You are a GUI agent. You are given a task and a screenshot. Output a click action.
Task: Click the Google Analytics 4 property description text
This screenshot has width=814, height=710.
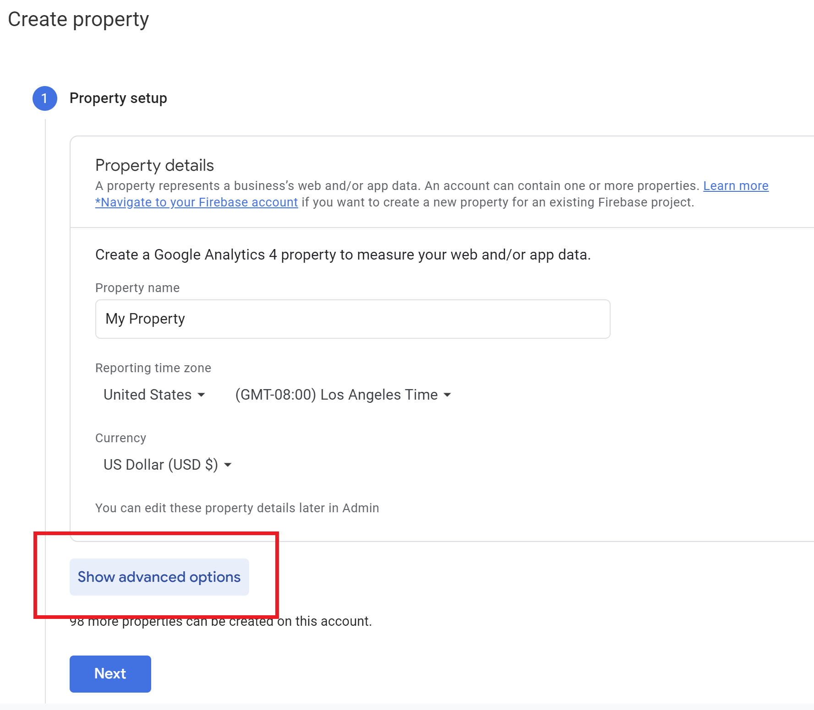tap(343, 255)
